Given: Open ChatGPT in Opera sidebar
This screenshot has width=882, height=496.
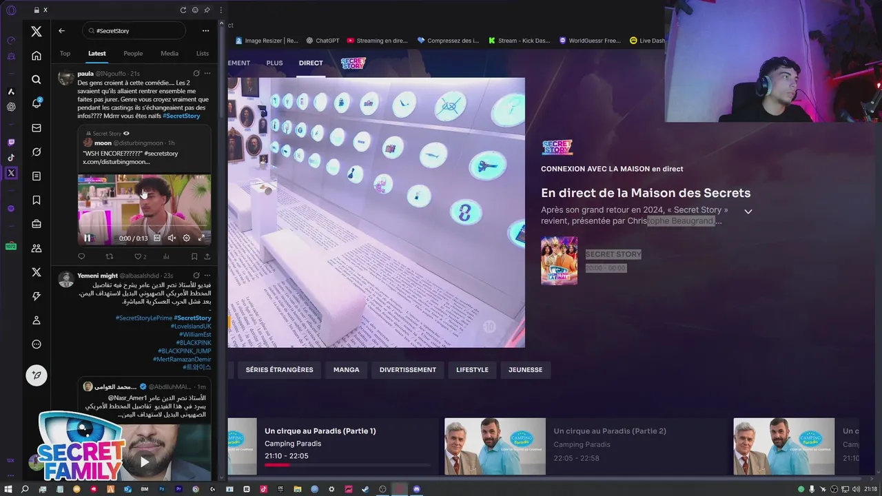Looking at the screenshot, I should (11, 107).
